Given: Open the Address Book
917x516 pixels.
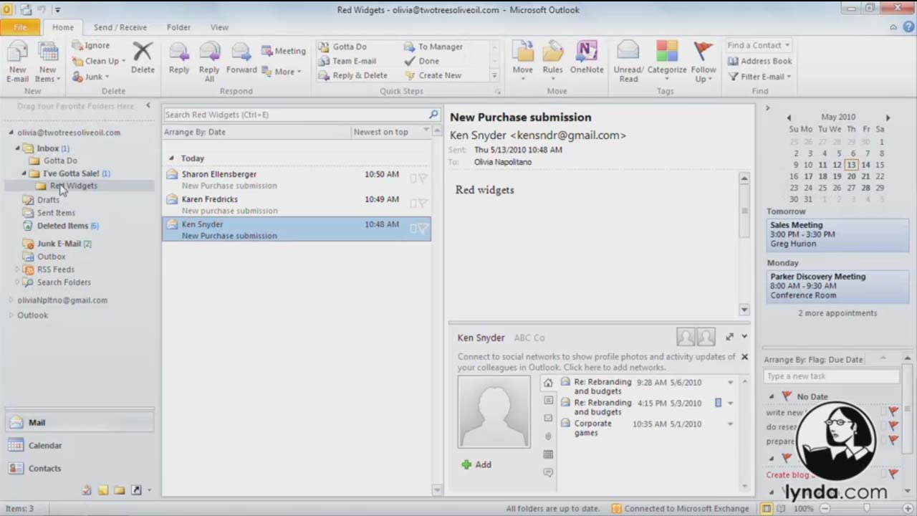Looking at the screenshot, I should tap(759, 61).
